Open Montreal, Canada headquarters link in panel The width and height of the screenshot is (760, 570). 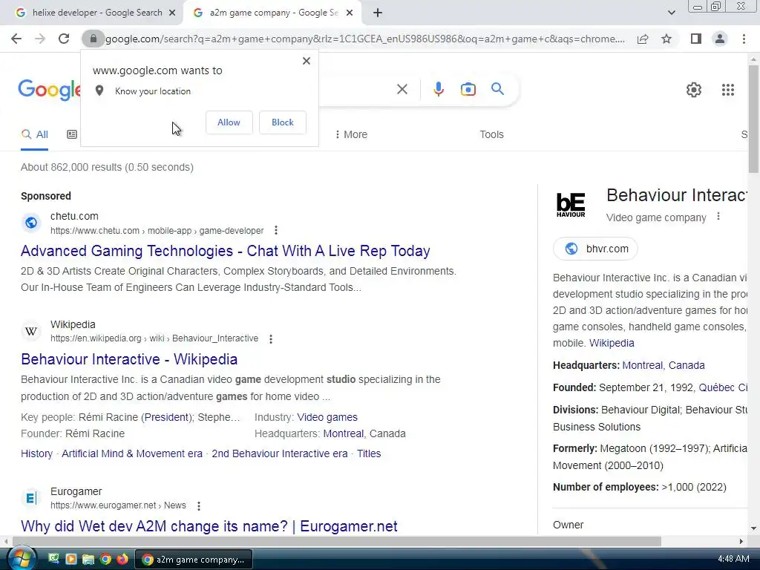(663, 365)
